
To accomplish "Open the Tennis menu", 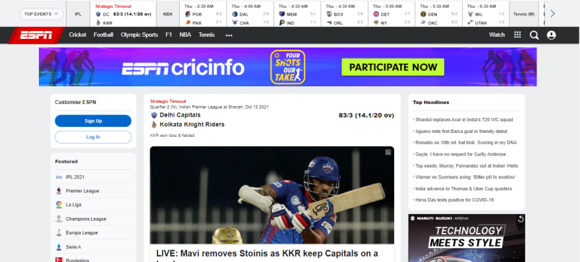I will (206, 35).
